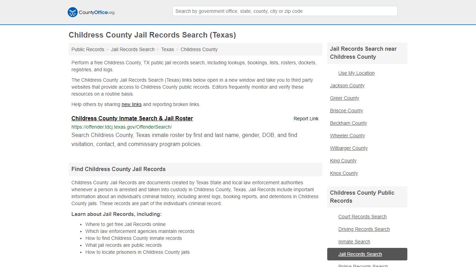
Task: Open Court Records Search link
Action: [362, 217]
